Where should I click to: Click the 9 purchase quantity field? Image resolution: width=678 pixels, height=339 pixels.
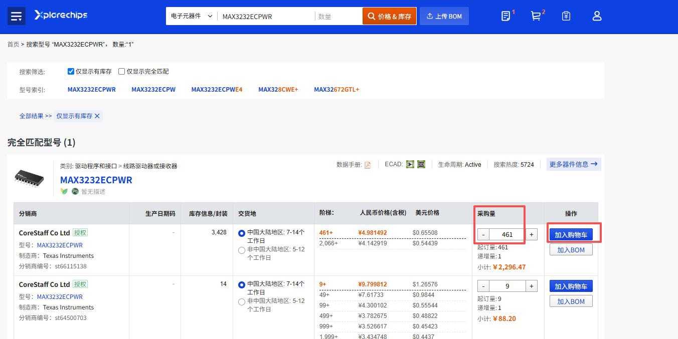pyautogui.click(x=507, y=286)
